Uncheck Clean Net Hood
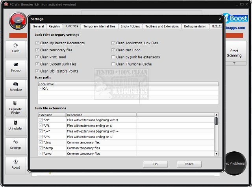The height and width of the screenshot is (187, 252). tap(113, 50)
